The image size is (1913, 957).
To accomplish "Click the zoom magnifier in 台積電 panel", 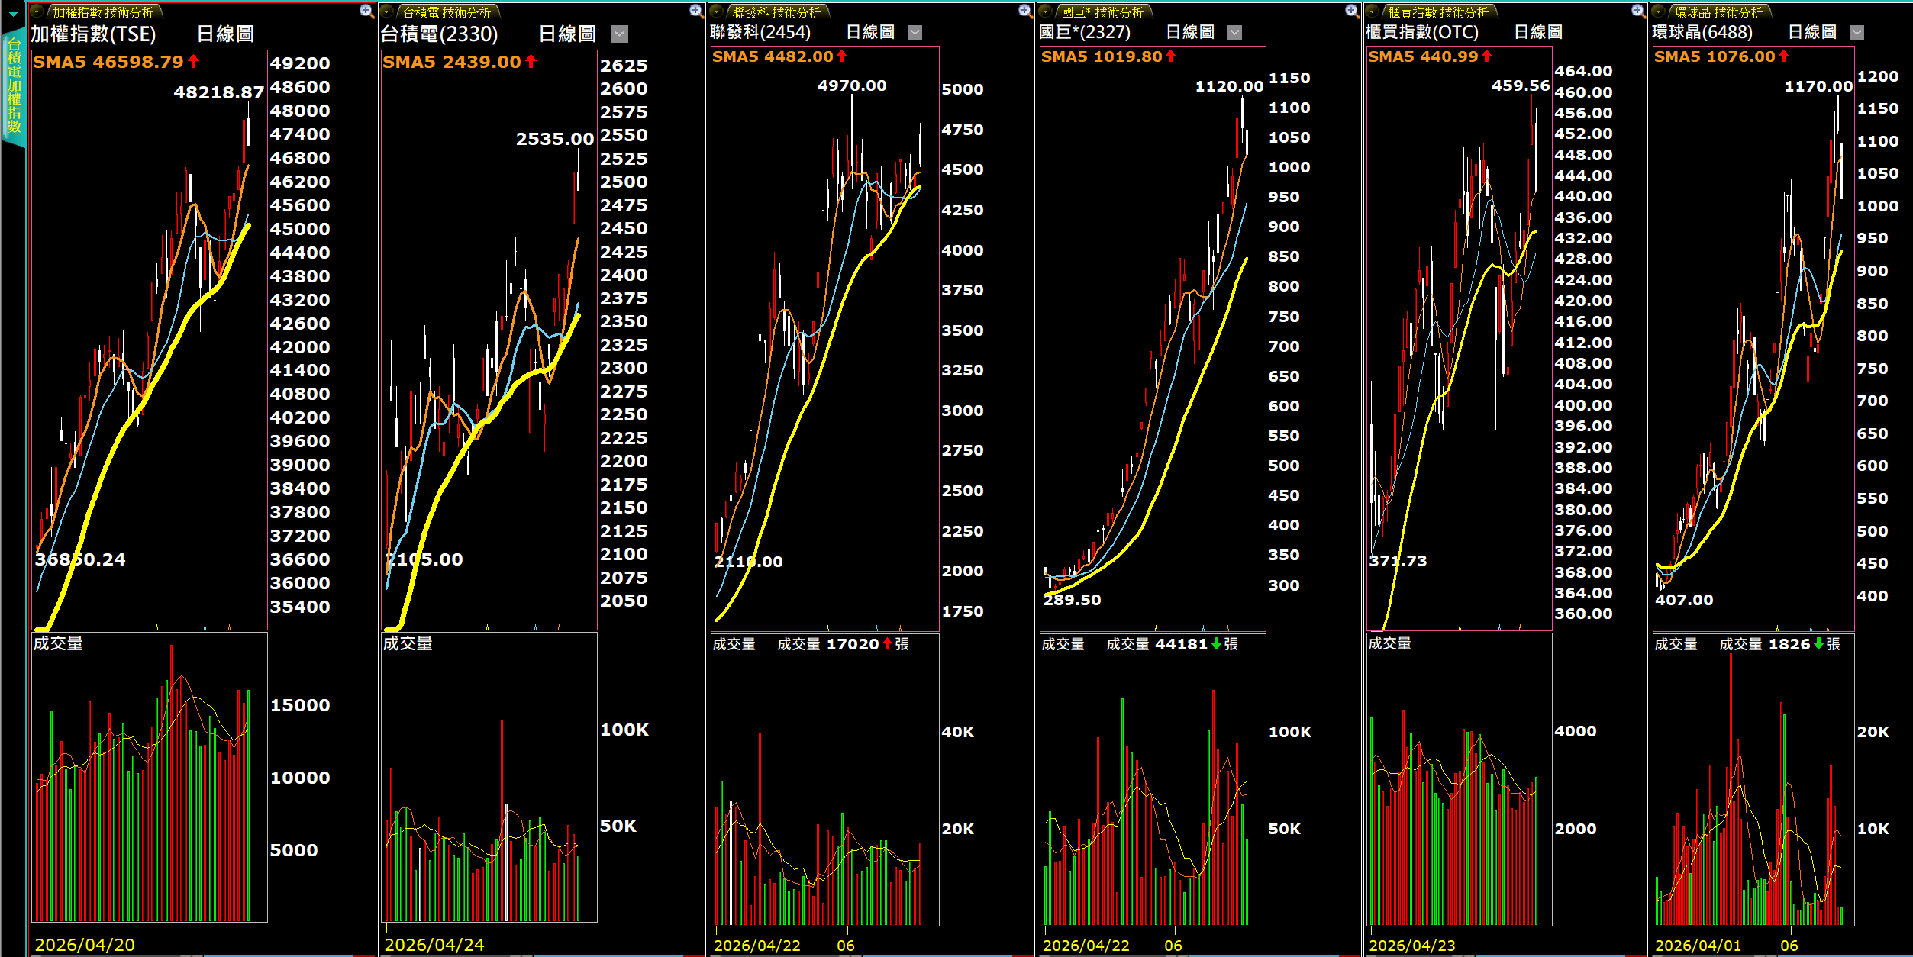I will click(x=696, y=11).
